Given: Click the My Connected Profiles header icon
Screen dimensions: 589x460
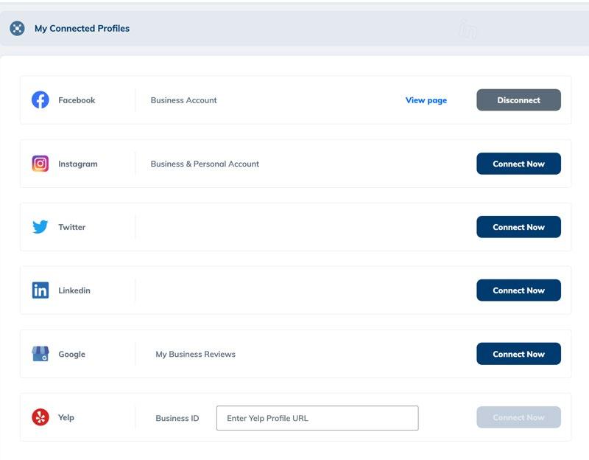Looking at the screenshot, I should click(18, 29).
